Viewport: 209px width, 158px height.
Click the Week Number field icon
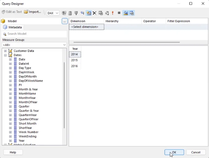tap(15, 132)
